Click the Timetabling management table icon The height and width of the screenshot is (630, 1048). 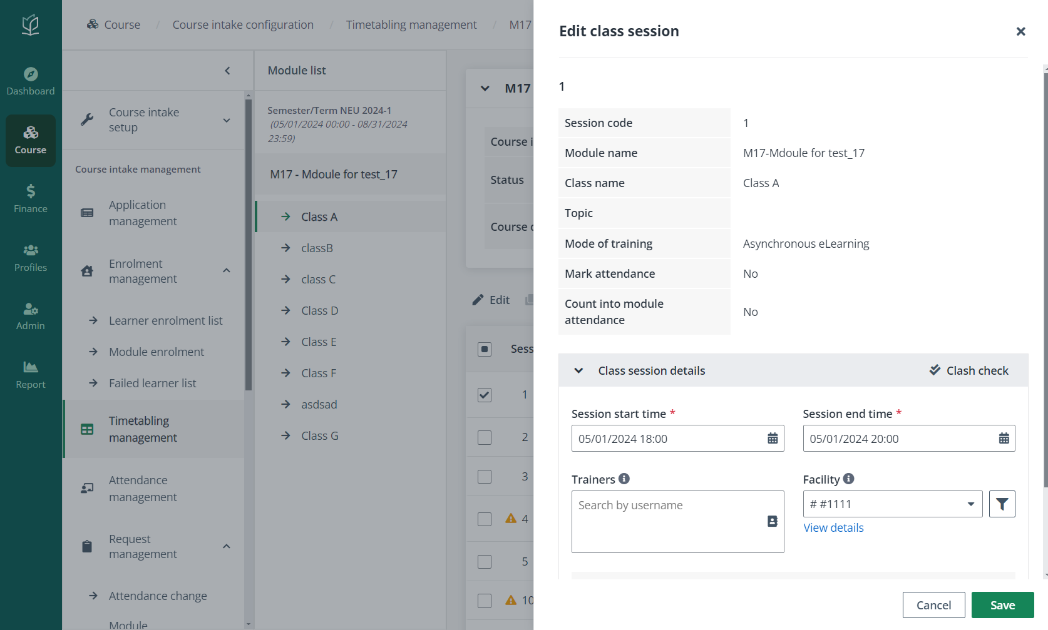point(87,429)
